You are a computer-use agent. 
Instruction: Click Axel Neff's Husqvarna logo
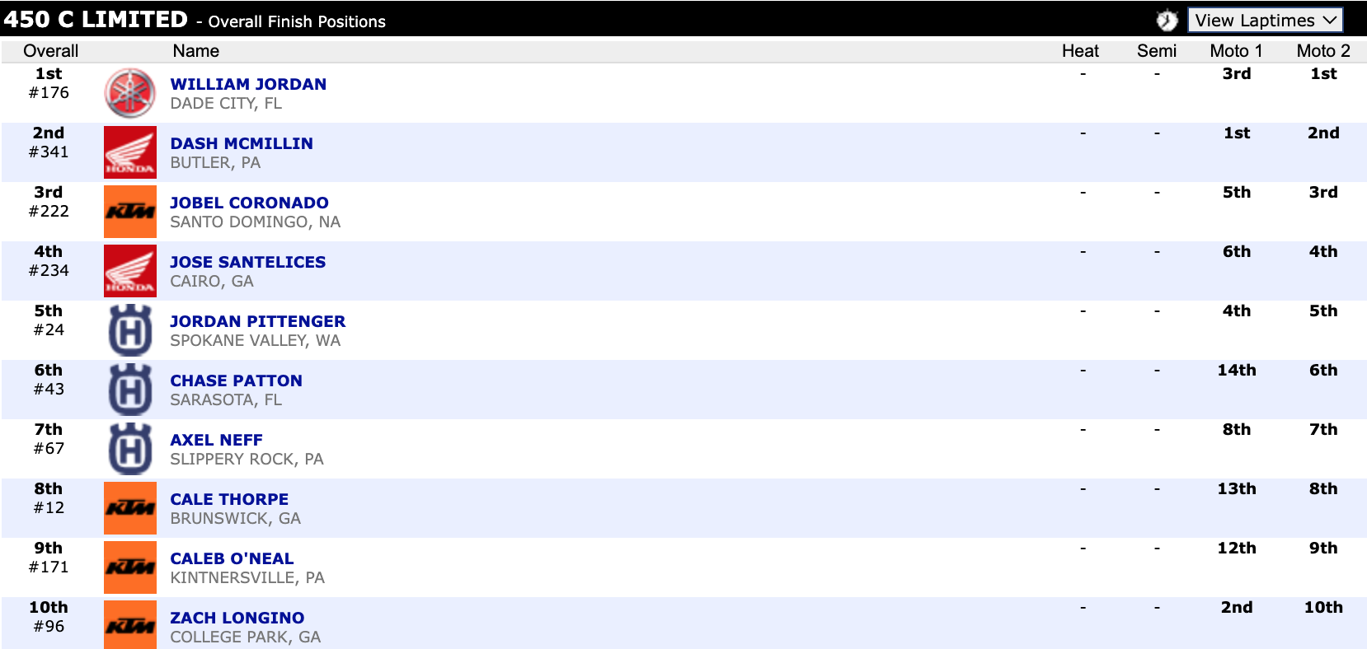[x=129, y=449]
